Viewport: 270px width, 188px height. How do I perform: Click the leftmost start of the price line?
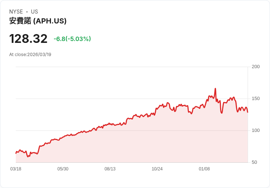coord(16,153)
